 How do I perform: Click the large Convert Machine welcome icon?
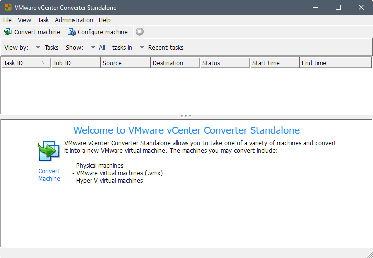49,151
